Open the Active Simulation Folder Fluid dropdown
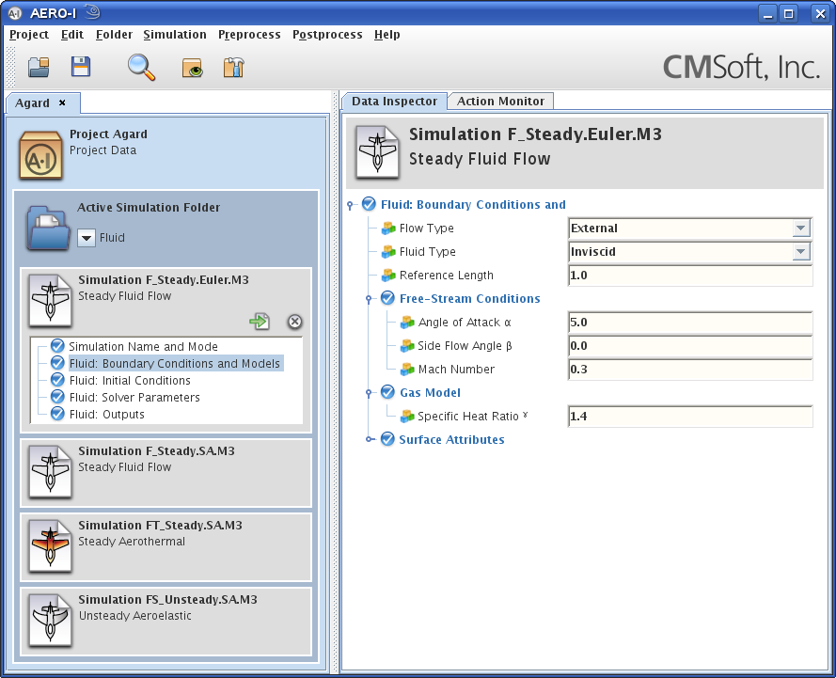 (x=87, y=238)
